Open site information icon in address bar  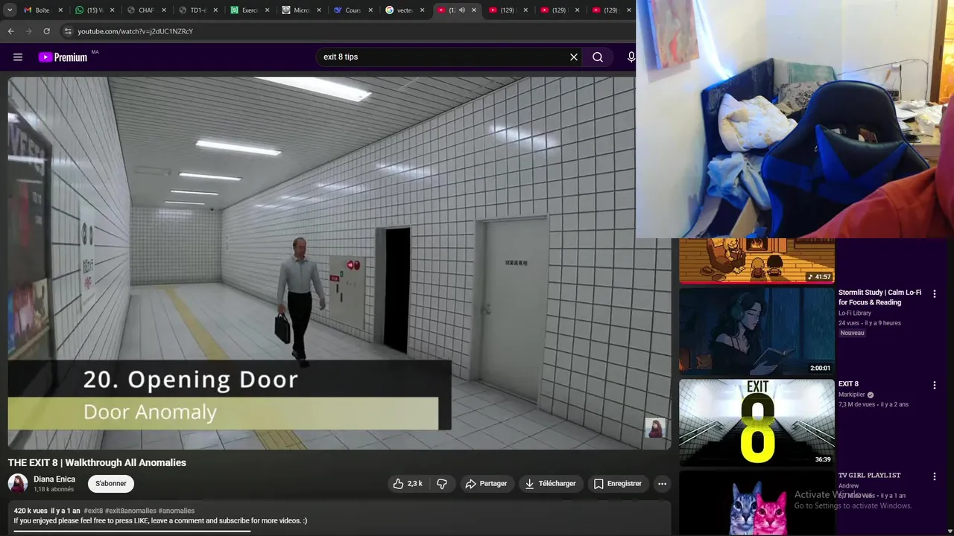tap(67, 31)
